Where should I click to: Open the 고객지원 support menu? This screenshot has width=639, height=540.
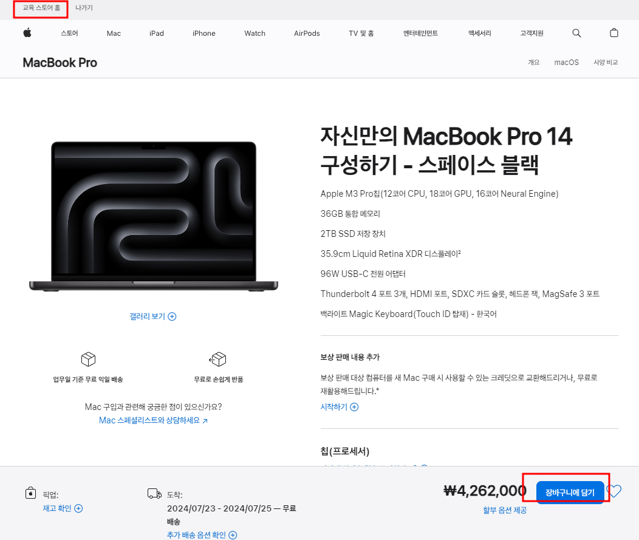tap(531, 33)
